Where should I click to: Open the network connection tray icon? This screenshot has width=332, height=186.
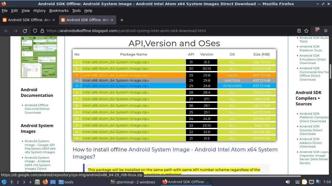[x=312, y=182]
